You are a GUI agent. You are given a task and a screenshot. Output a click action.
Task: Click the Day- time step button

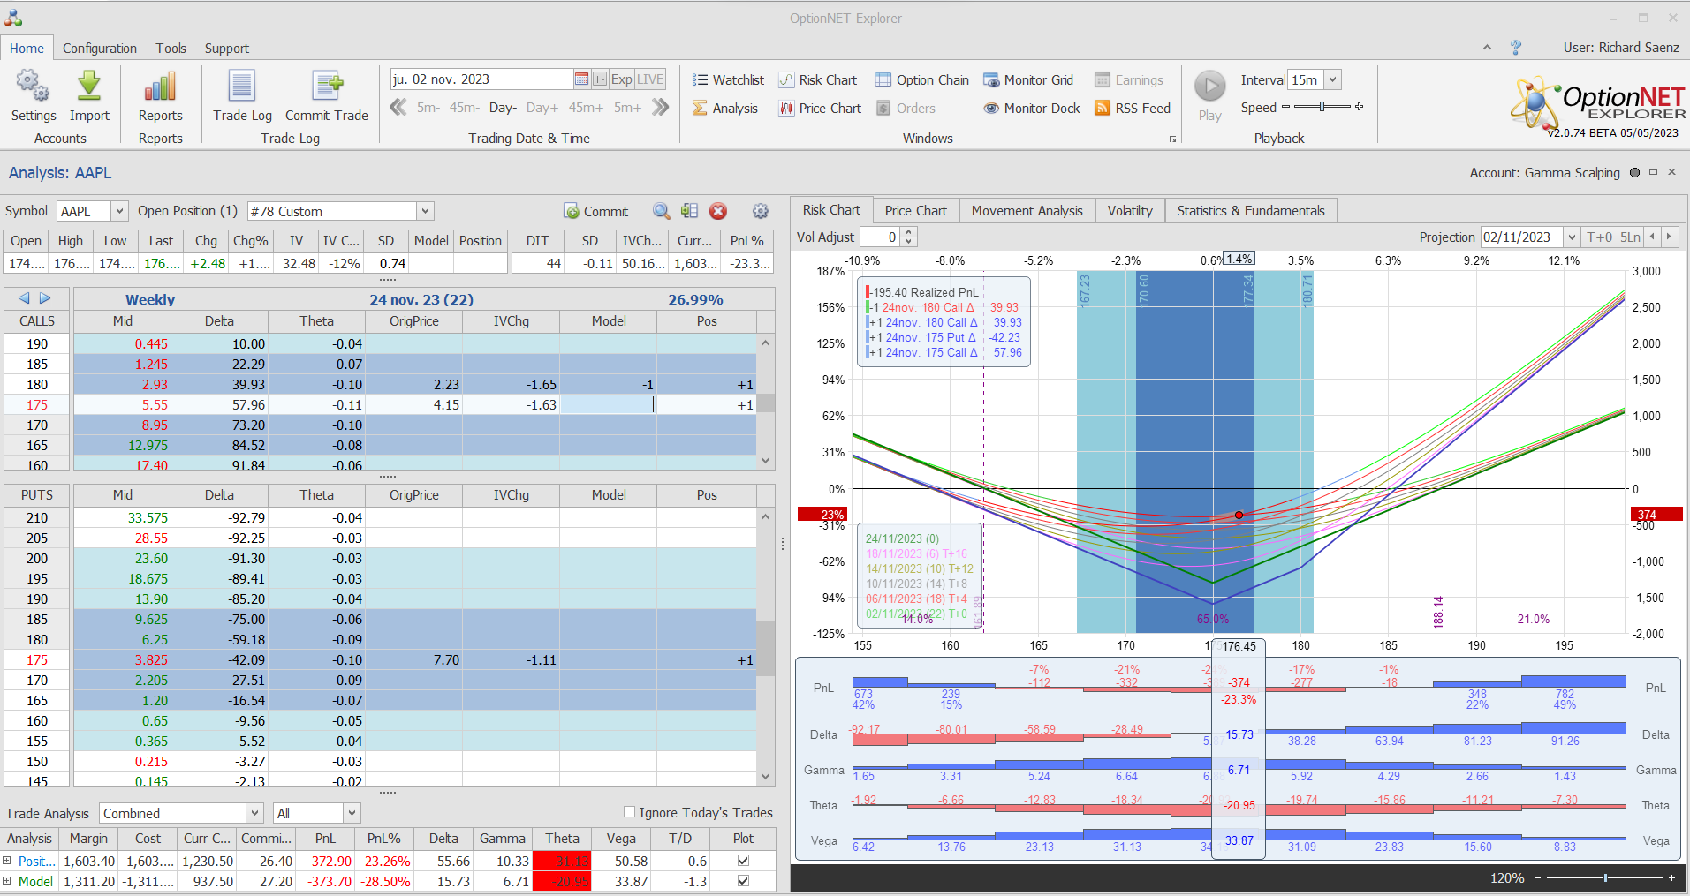coord(503,108)
